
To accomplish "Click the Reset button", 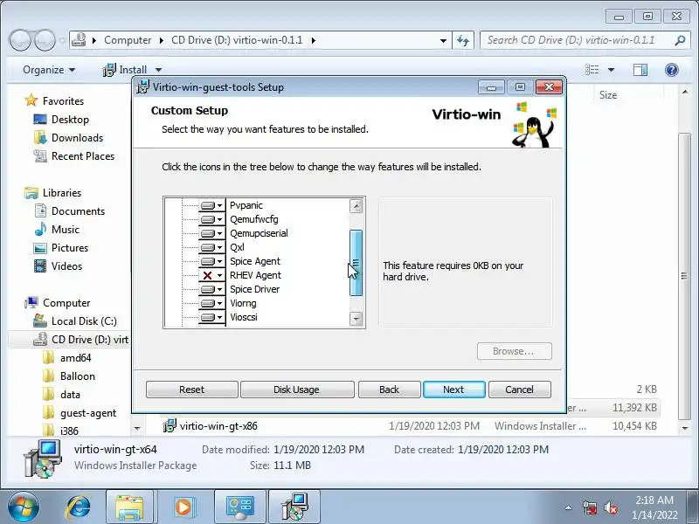I will (191, 390).
